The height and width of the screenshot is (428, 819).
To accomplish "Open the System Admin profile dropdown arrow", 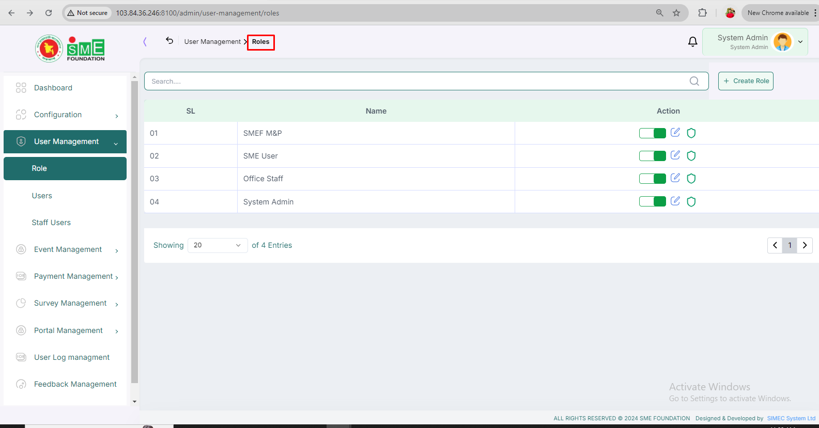I will 800,42.
